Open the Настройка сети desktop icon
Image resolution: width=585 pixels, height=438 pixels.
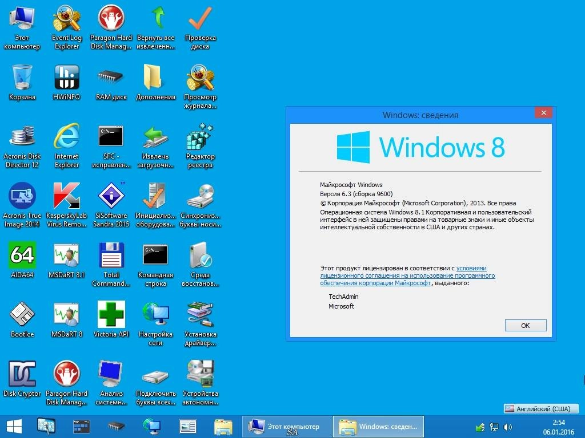coord(155,324)
